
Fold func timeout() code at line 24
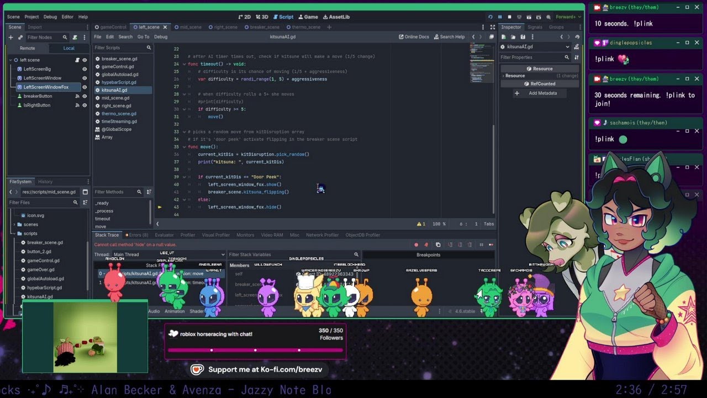point(184,64)
